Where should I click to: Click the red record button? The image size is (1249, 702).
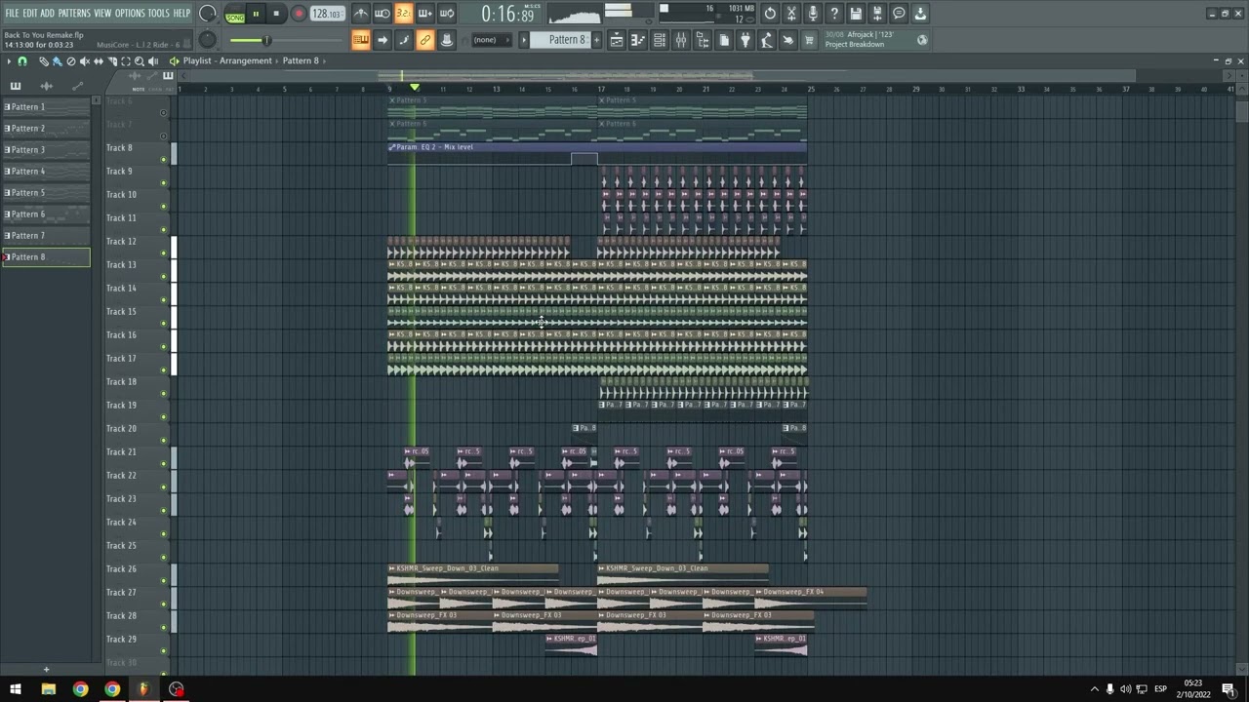(299, 14)
